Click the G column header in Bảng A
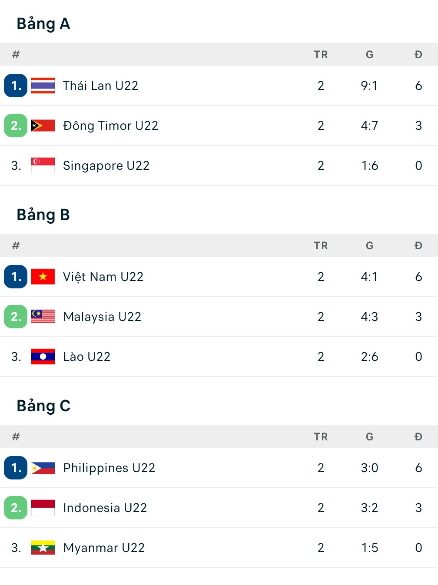The width and height of the screenshot is (438, 585). click(x=369, y=55)
